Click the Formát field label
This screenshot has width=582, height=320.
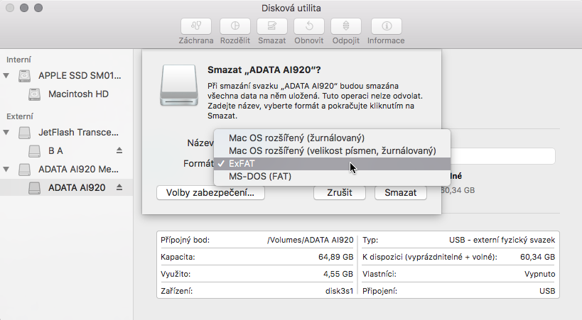point(198,163)
